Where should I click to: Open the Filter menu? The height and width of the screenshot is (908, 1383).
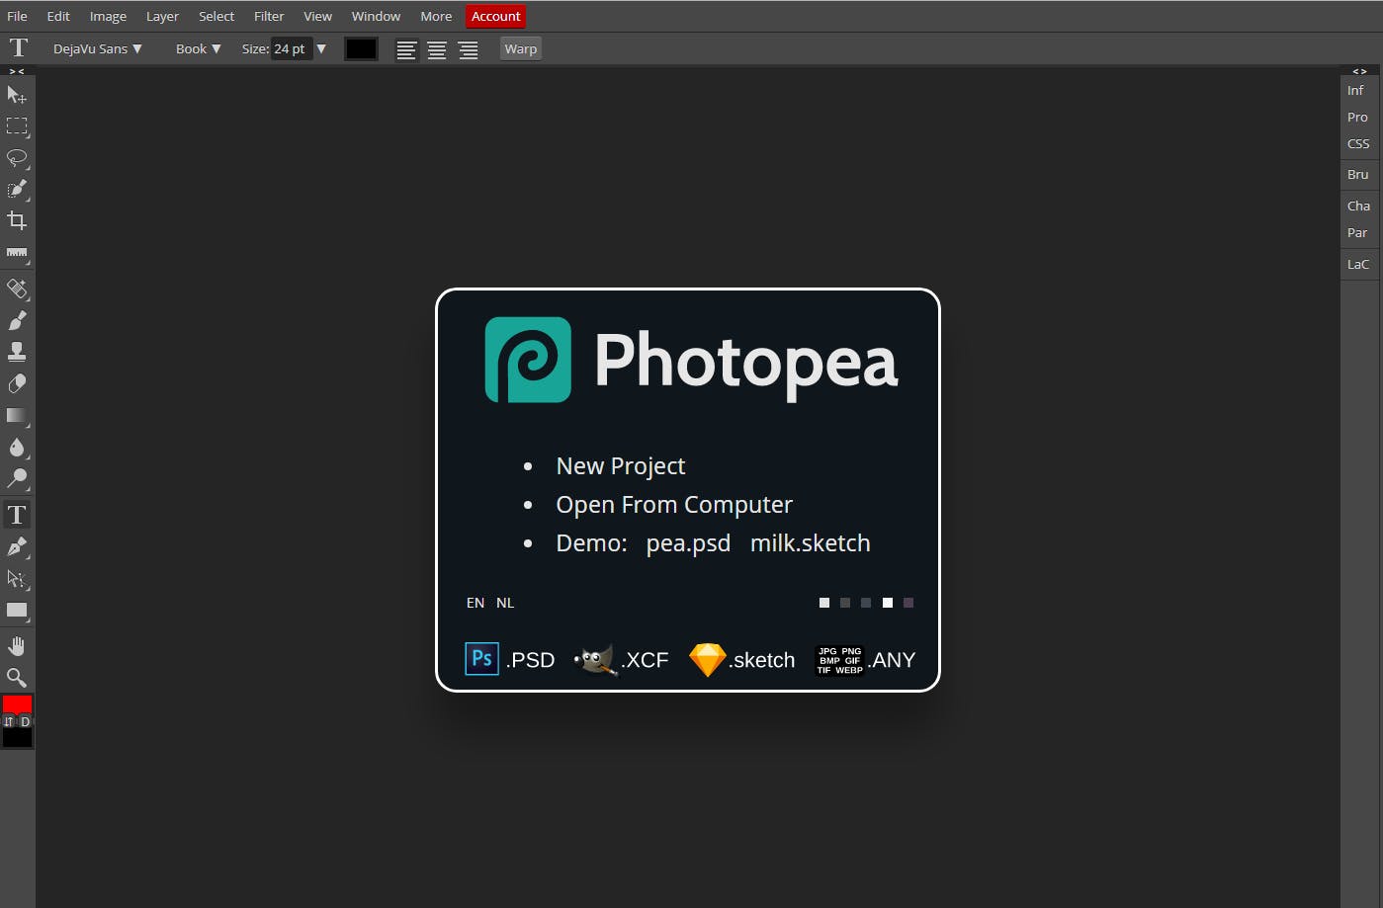click(x=269, y=17)
